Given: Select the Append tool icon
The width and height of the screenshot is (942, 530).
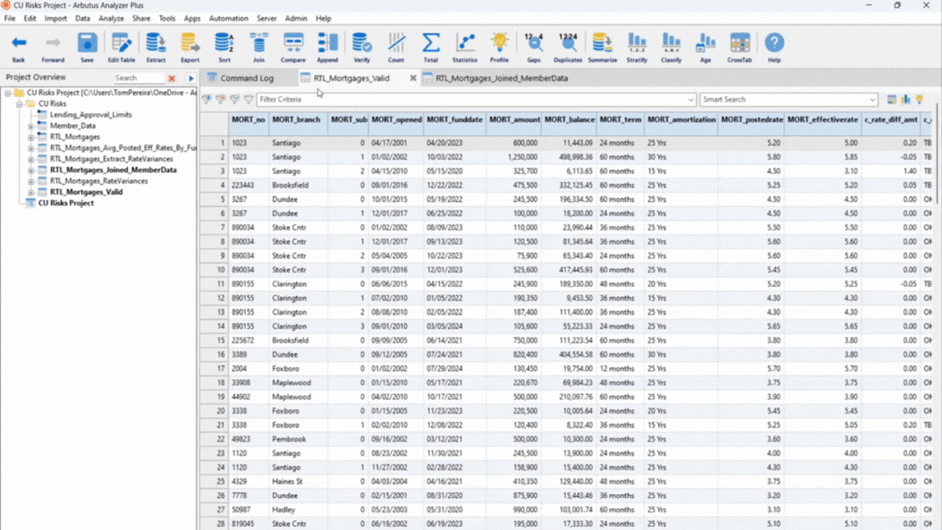Looking at the screenshot, I should (327, 43).
